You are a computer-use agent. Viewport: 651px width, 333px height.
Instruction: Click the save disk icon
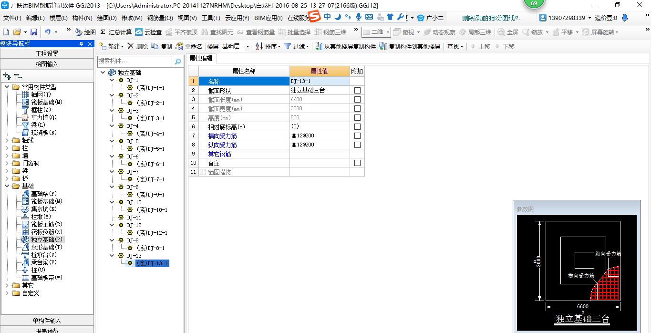tap(34, 32)
